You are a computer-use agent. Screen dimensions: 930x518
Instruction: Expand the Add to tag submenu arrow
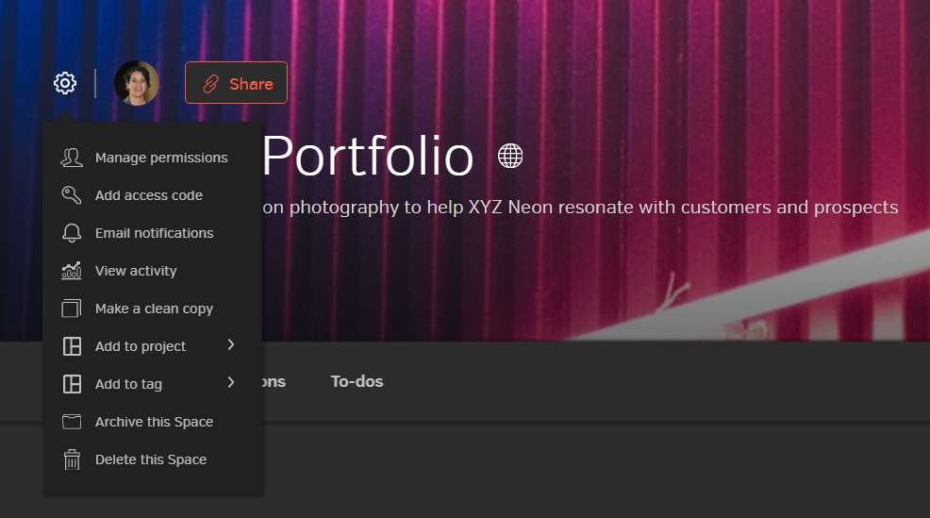(230, 383)
